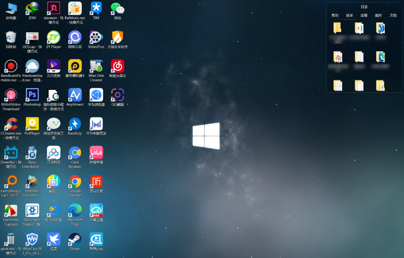The width and height of the screenshot is (404, 258).
Task: Select the geek.exe shortcut icon
Action: 11,240
